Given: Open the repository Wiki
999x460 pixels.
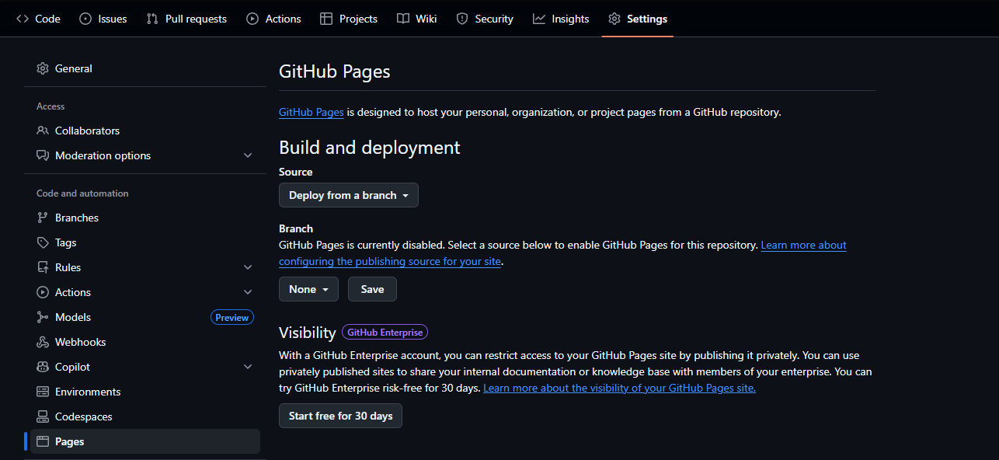Looking at the screenshot, I should click(x=417, y=18).
